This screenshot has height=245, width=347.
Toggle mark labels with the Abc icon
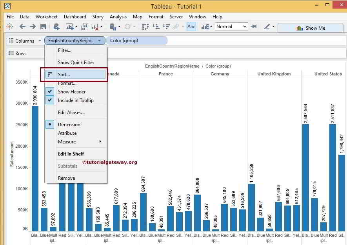(191, 27)
